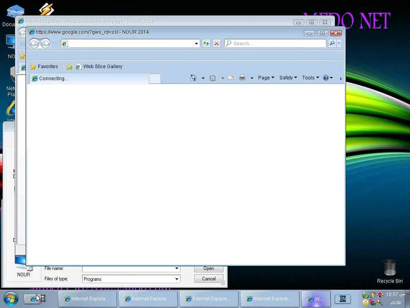The width and height of the screenshot is (410, 308).
Task: Expand the Print dropdown arrow
Action: tap(252, 78)
